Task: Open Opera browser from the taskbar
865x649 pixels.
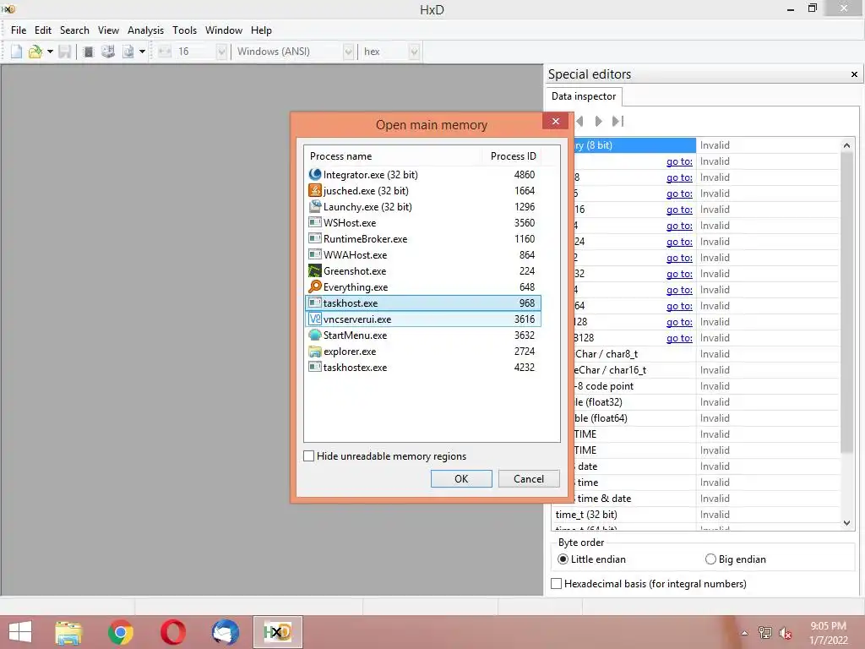Action: (172, 632)
